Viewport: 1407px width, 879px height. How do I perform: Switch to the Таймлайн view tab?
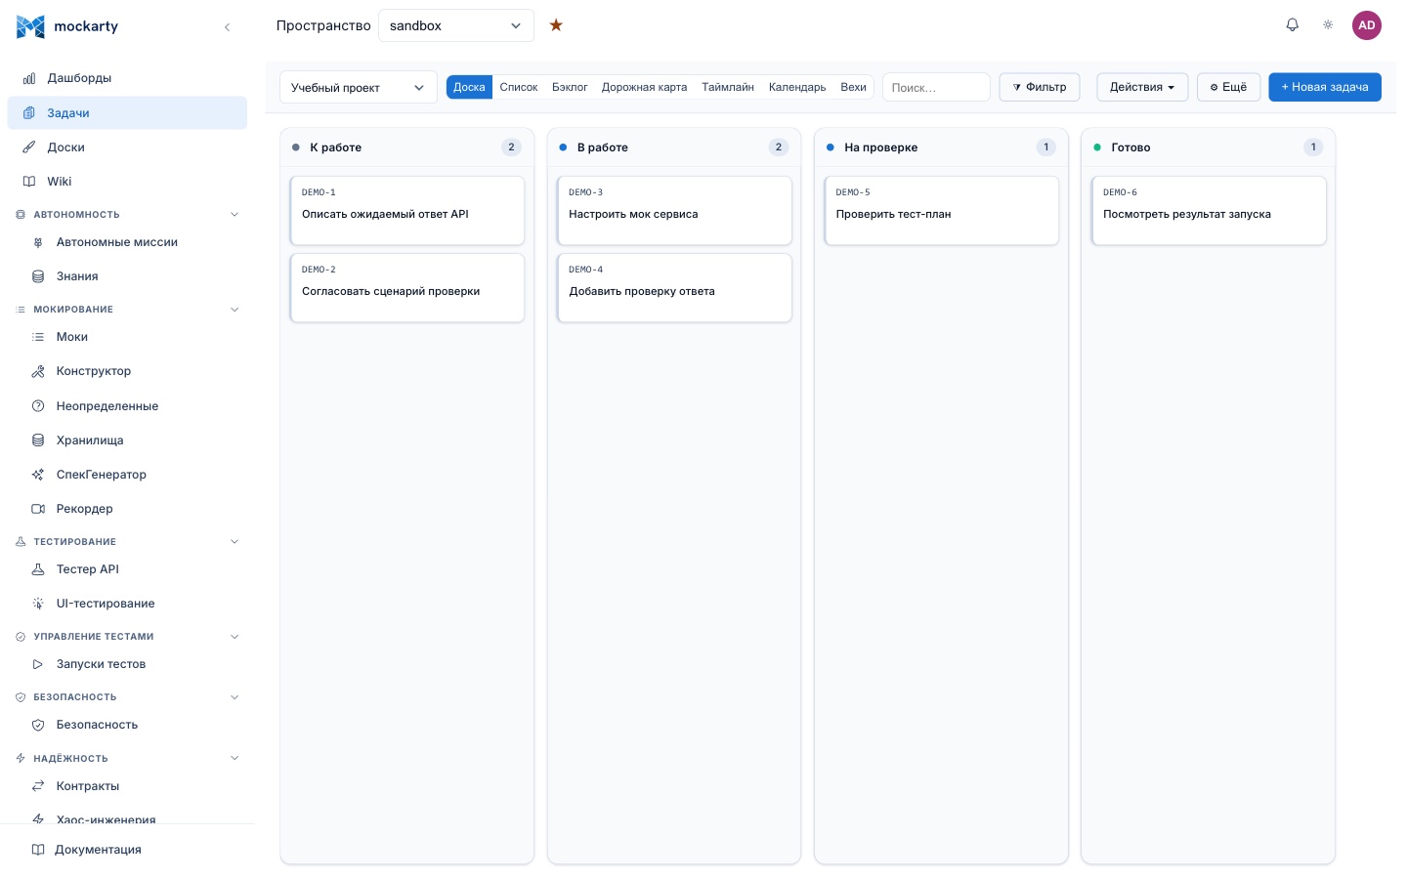[728, 87]
